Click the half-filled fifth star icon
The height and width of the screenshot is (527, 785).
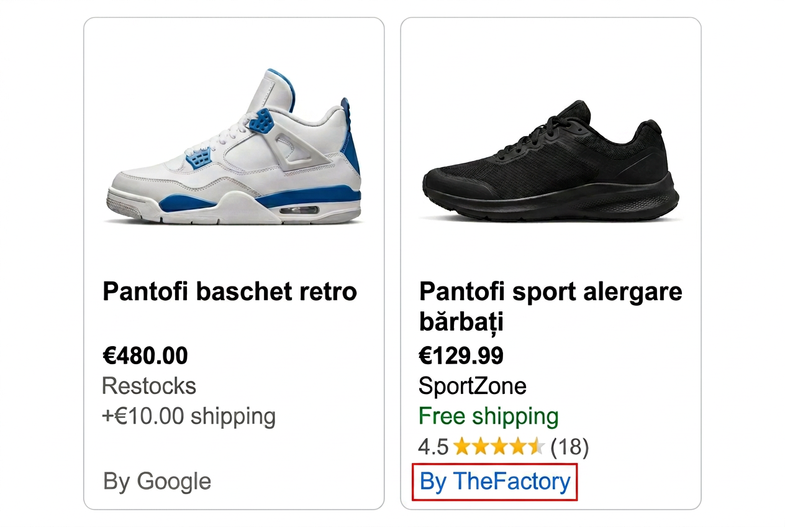[535, 447]
